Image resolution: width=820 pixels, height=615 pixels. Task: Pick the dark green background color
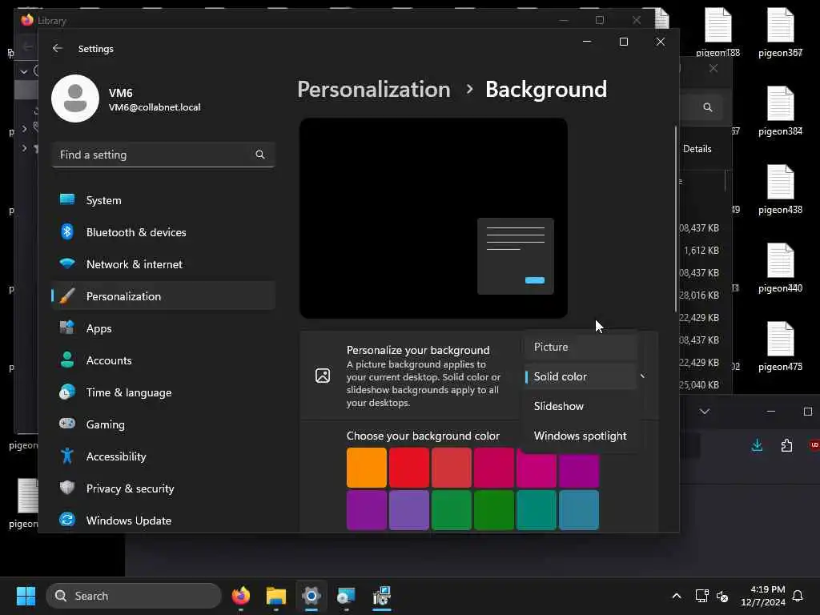(493, 510)
